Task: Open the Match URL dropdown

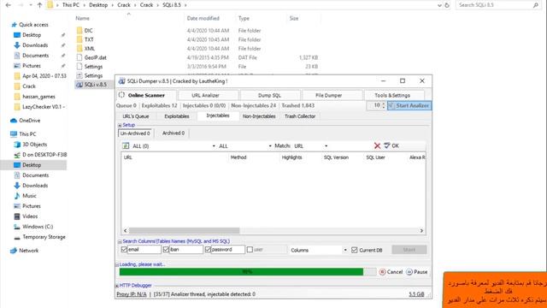Action: pyautogui.click(x=326, y=146)
